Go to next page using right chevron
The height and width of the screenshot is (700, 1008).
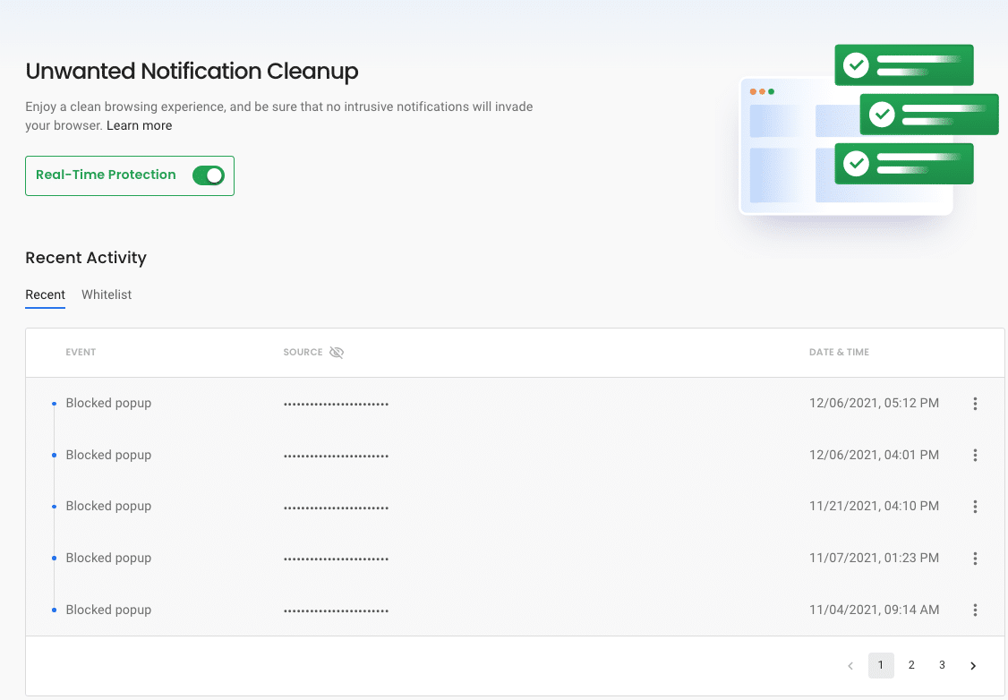point(973,665)
